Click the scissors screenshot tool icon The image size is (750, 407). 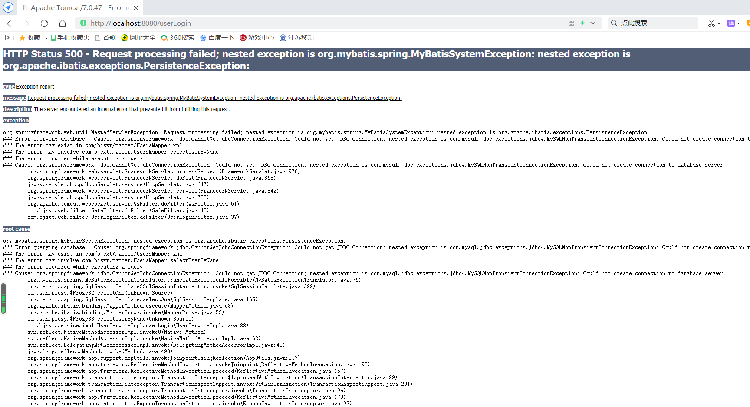click(711, 23)
